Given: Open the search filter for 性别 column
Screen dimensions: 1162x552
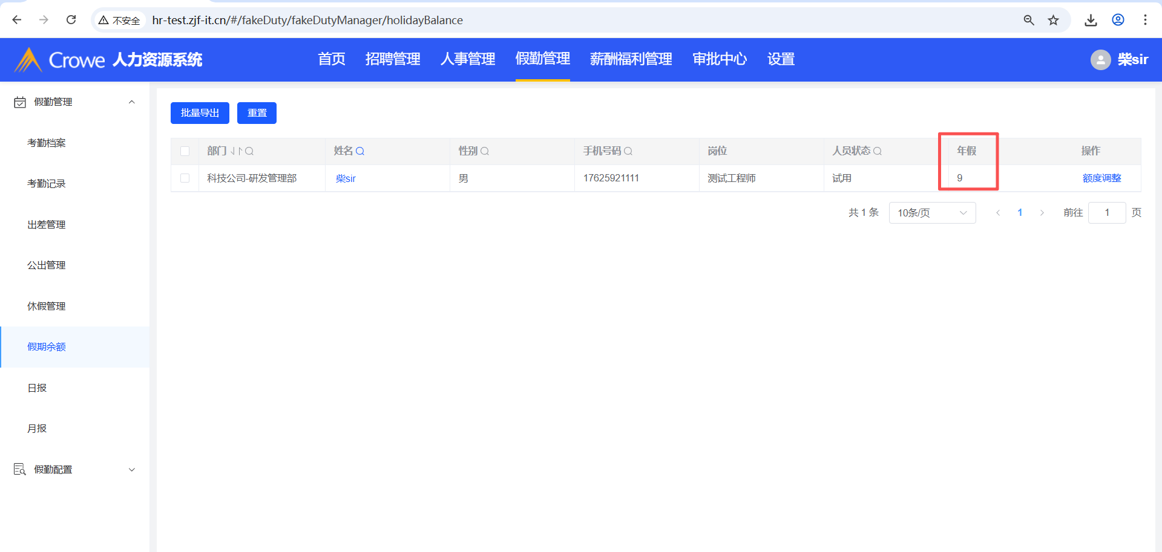Looking at the screenshot, I should click(x=485, y=151).
